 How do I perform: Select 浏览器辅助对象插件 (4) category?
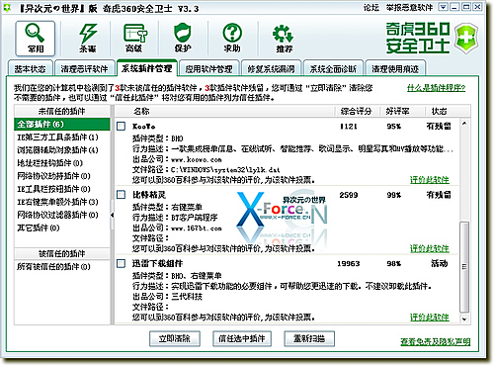tap(57, 150)
